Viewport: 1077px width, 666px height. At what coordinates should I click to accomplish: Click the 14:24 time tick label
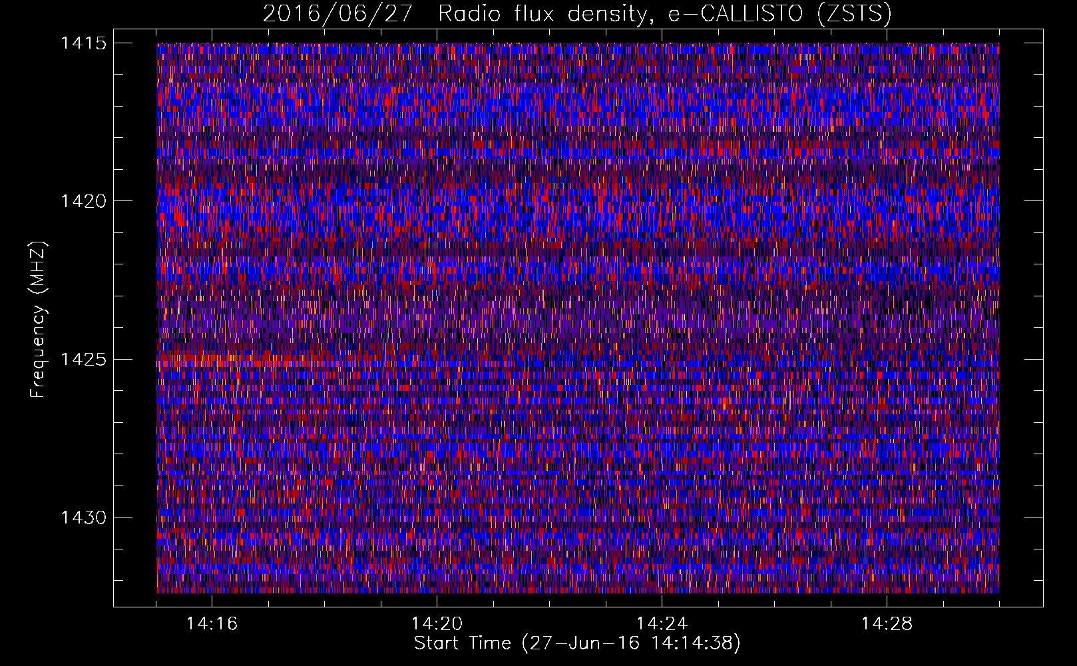pos(662,623)
